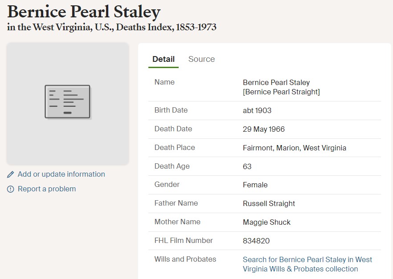This screenshot has height=279, width=393.
Task: Click the FHL Film Number 834820
Action: click(256, 241)
